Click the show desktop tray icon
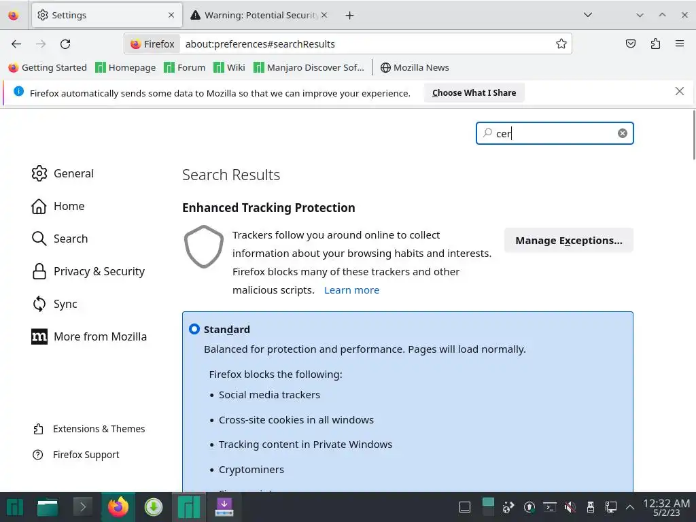696x522 pixels. pos(465,507)
